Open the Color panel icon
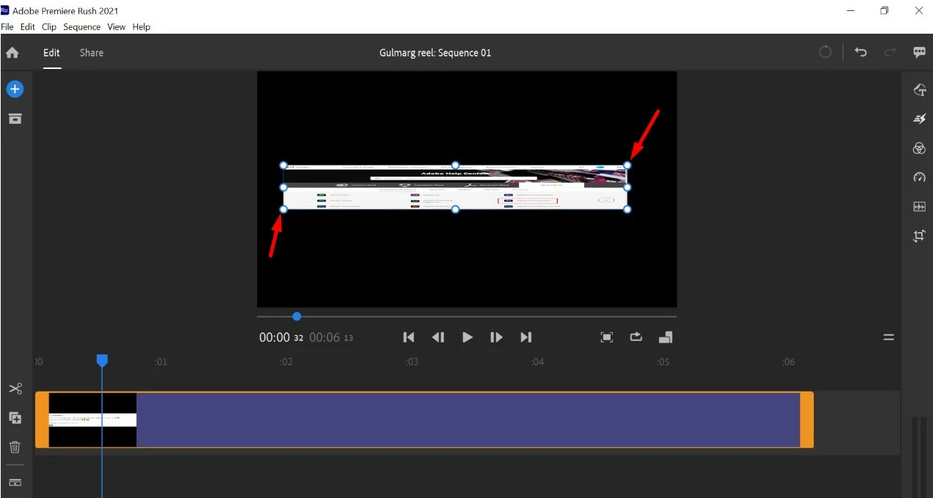 [x=919, y=148]
